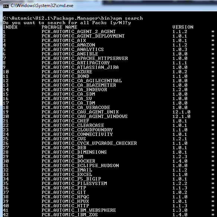
Task: Click the PACKAGE NAME column header
Action: click(60, 27)
